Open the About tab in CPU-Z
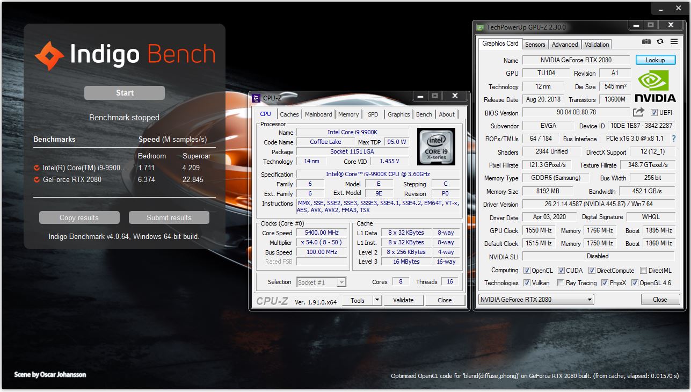Screen dimensions: 691x392 (x=447, y=114)
